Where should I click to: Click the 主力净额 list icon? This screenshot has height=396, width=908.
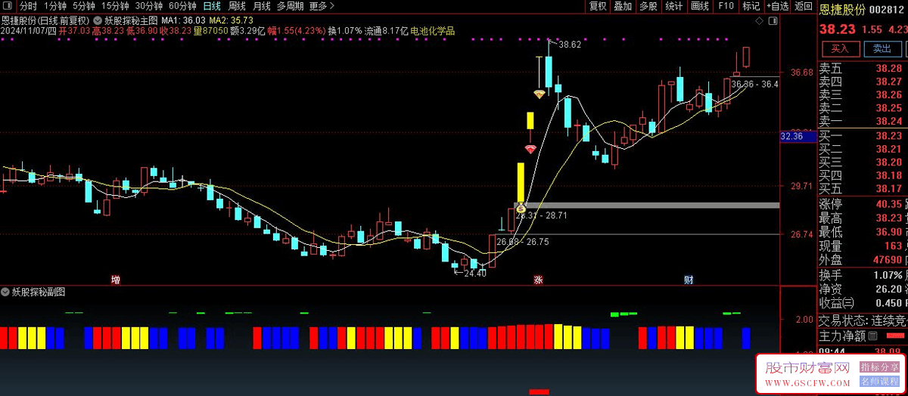pyautogui.click(x=872, y=336)
